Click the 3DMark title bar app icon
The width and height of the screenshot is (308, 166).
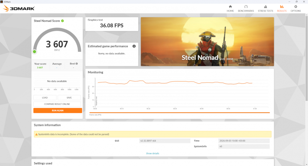click(2, 2)
